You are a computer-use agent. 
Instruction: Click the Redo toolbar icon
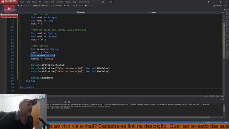(x=29, y=6)
